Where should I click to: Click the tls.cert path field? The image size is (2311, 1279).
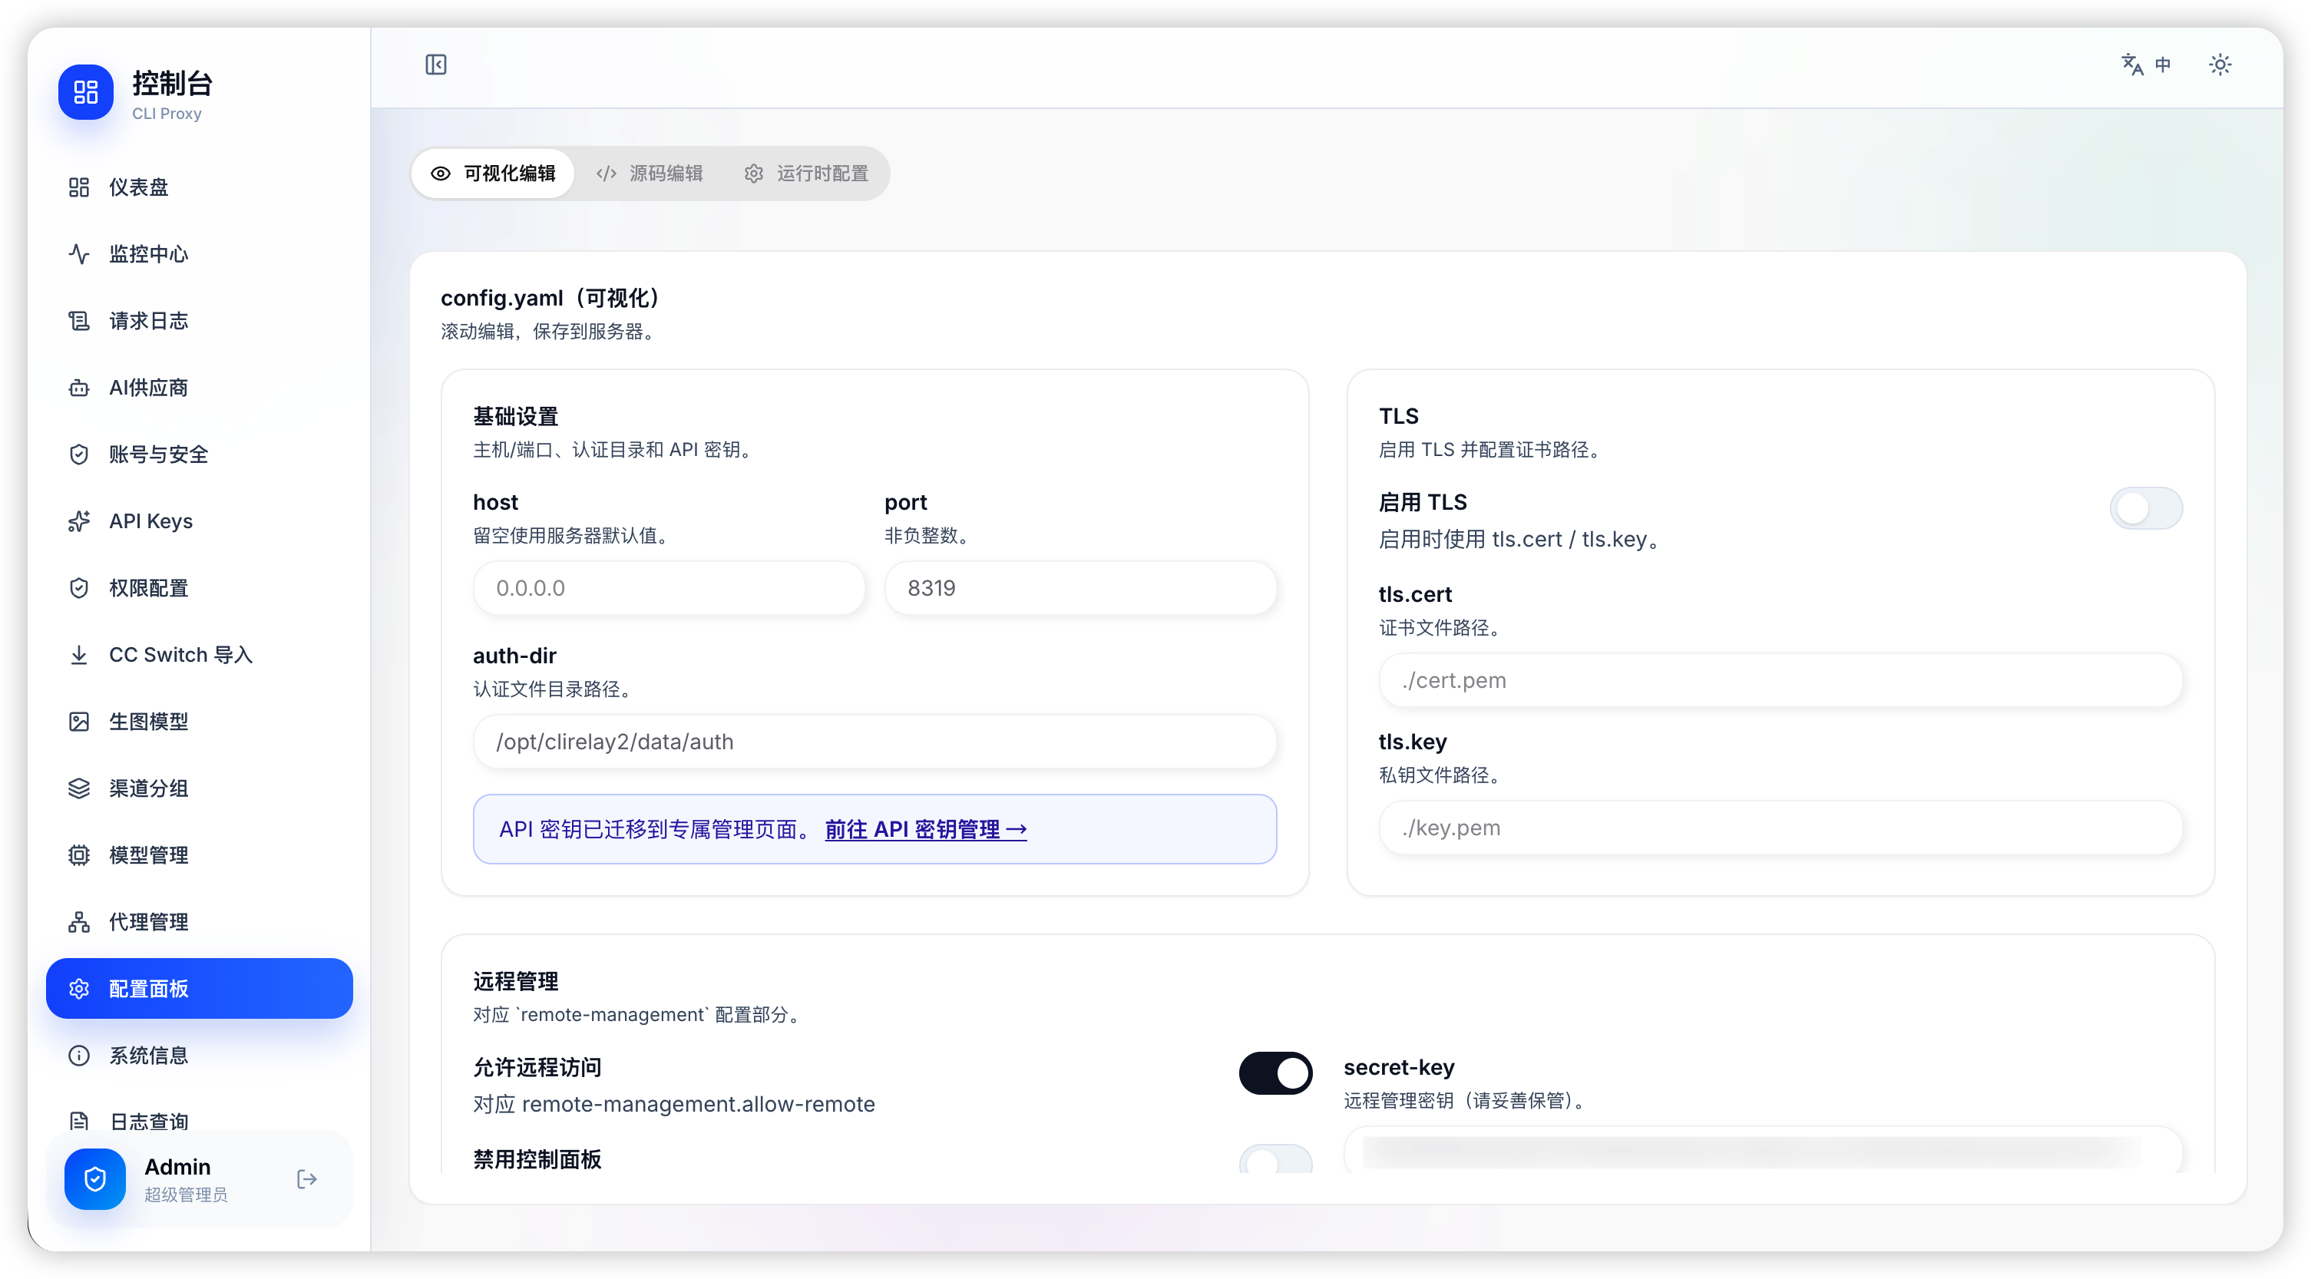(1780, 680)
